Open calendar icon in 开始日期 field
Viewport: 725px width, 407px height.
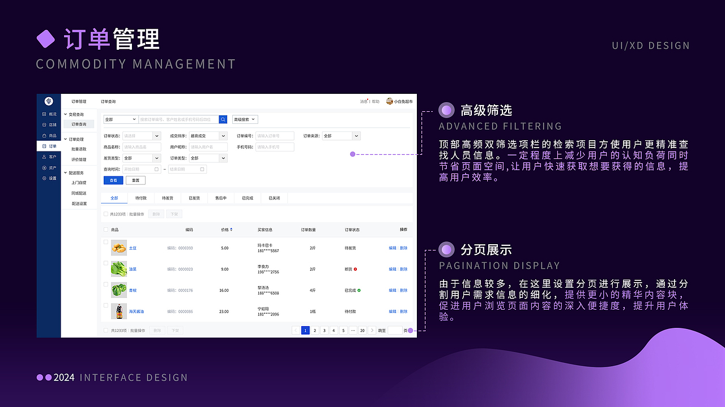click(x=157, y=169)
